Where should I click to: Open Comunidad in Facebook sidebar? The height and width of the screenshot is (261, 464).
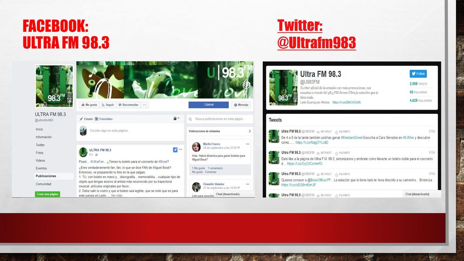[43, 184]
